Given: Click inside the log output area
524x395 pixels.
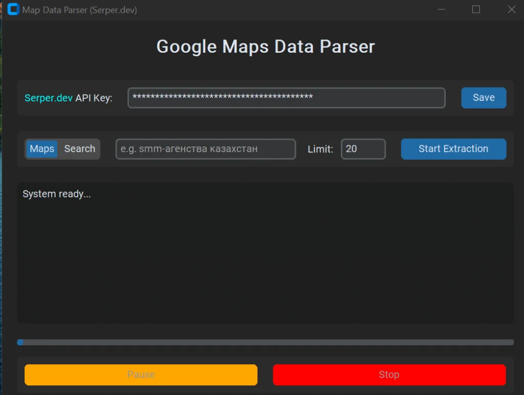Looking at the screenshot, I should (265, 256).
